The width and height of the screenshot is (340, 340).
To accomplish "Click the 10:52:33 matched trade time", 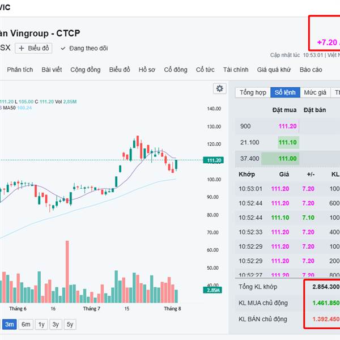I will point(250,232).
